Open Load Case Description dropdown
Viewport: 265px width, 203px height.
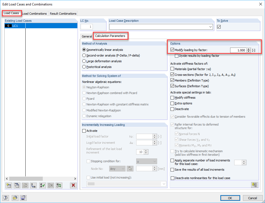pyautogui.click(x=211, y=27)
